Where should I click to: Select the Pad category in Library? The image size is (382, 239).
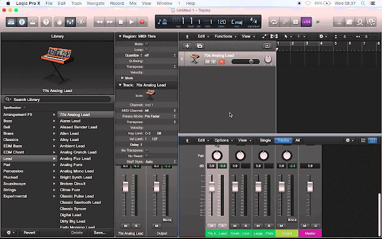pos(29,165)
